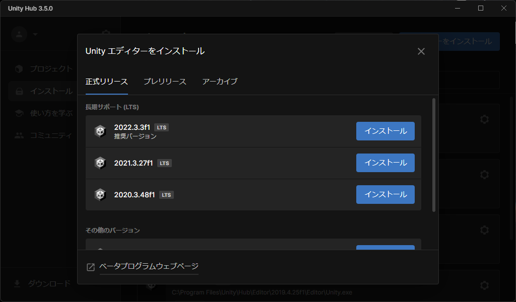Click the Unity 2020.3.48f1 version text
Screen dimensions: 516x302
tap(134, 195)
